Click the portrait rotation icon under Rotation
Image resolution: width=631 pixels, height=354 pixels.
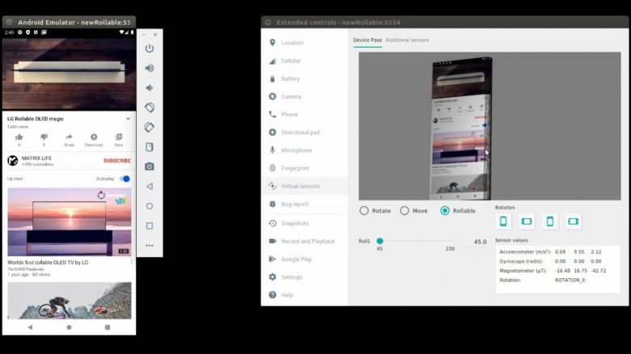503,221
